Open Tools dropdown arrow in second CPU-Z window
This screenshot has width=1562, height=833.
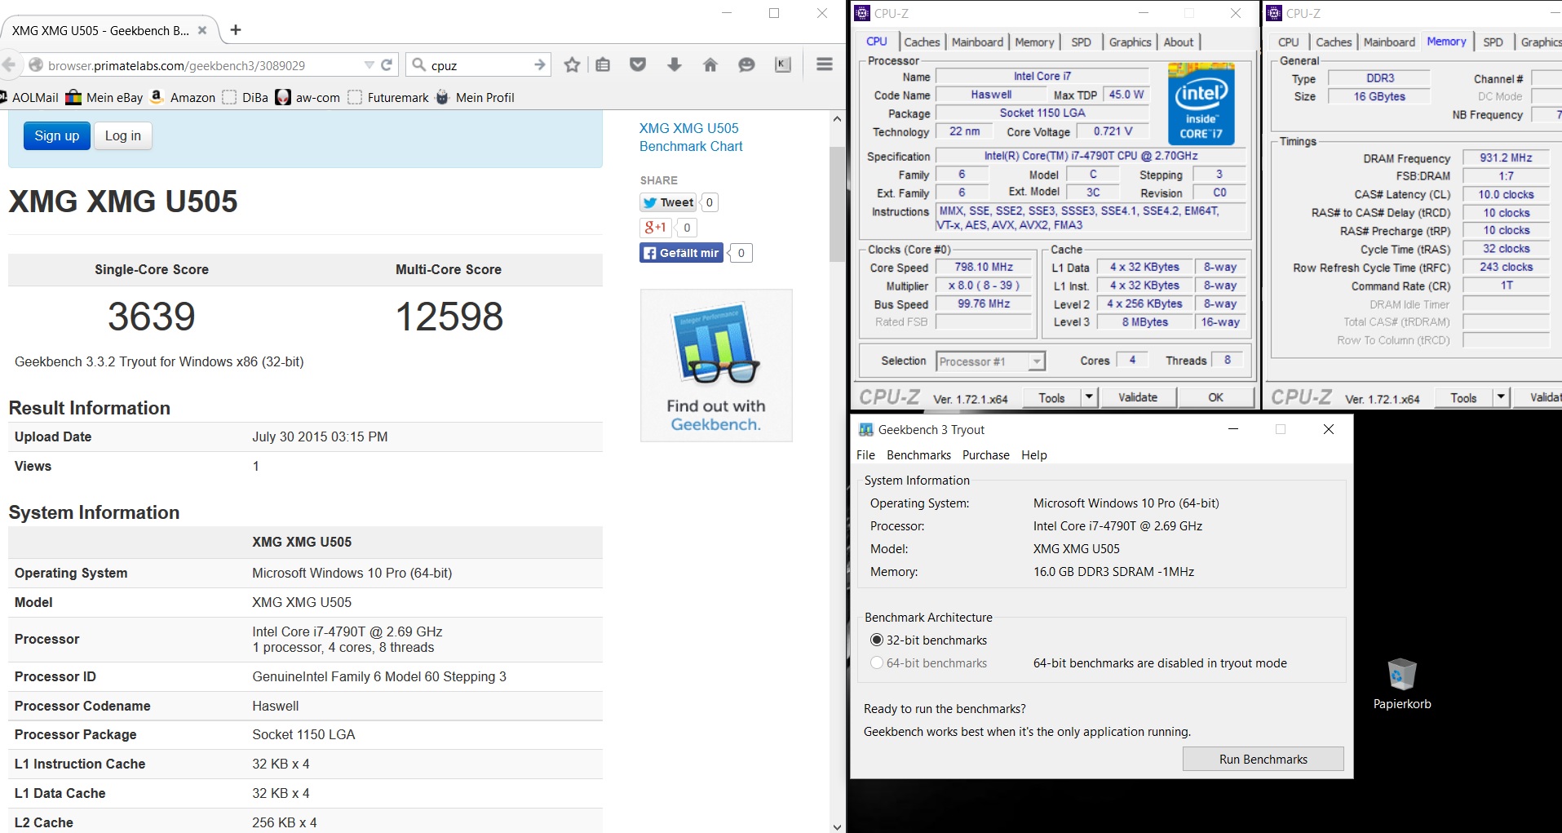[1501, 397]
